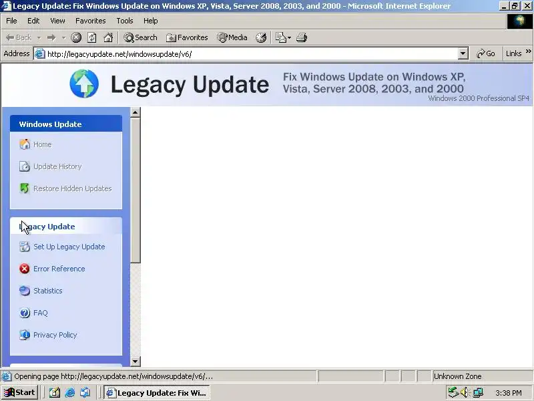Open the Edit menu
Image resolution: width=534 pixels, height=401 pixels.
33,21
